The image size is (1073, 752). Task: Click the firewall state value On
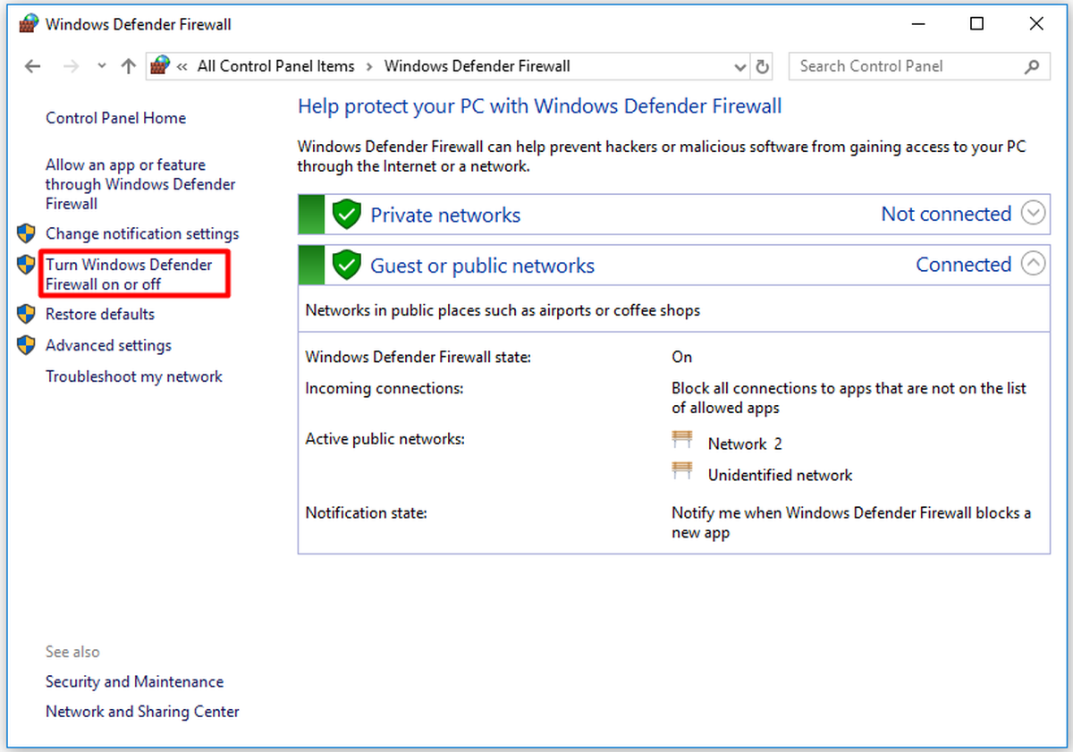[682, 357]
